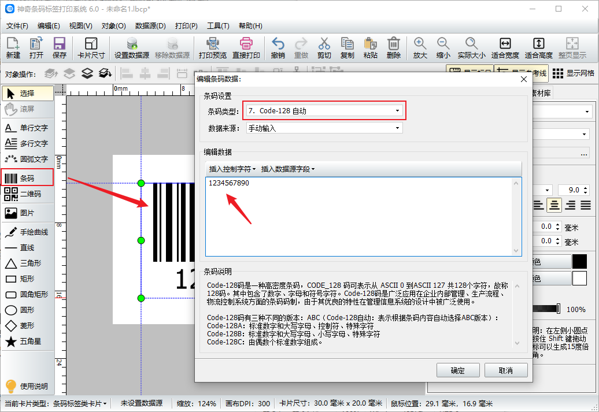Image resolution: width=599 pixels, height=412 pixels.
Task: Set left text alignment in right panel
Action: point(538,206)
